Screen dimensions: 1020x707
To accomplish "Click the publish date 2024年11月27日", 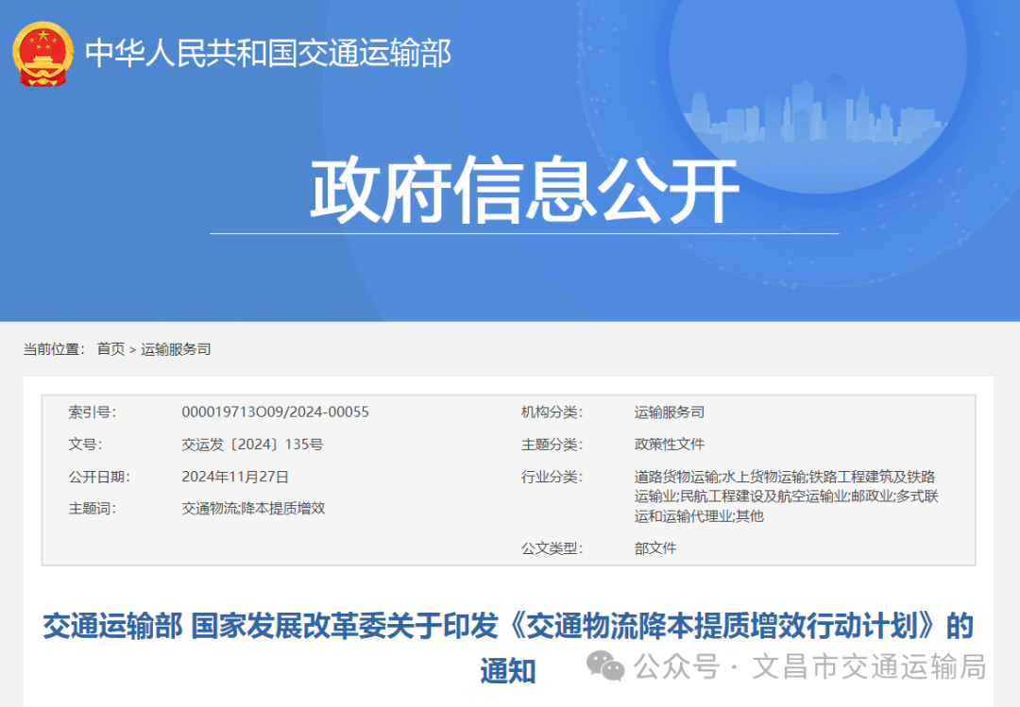I will pos(235,477).
